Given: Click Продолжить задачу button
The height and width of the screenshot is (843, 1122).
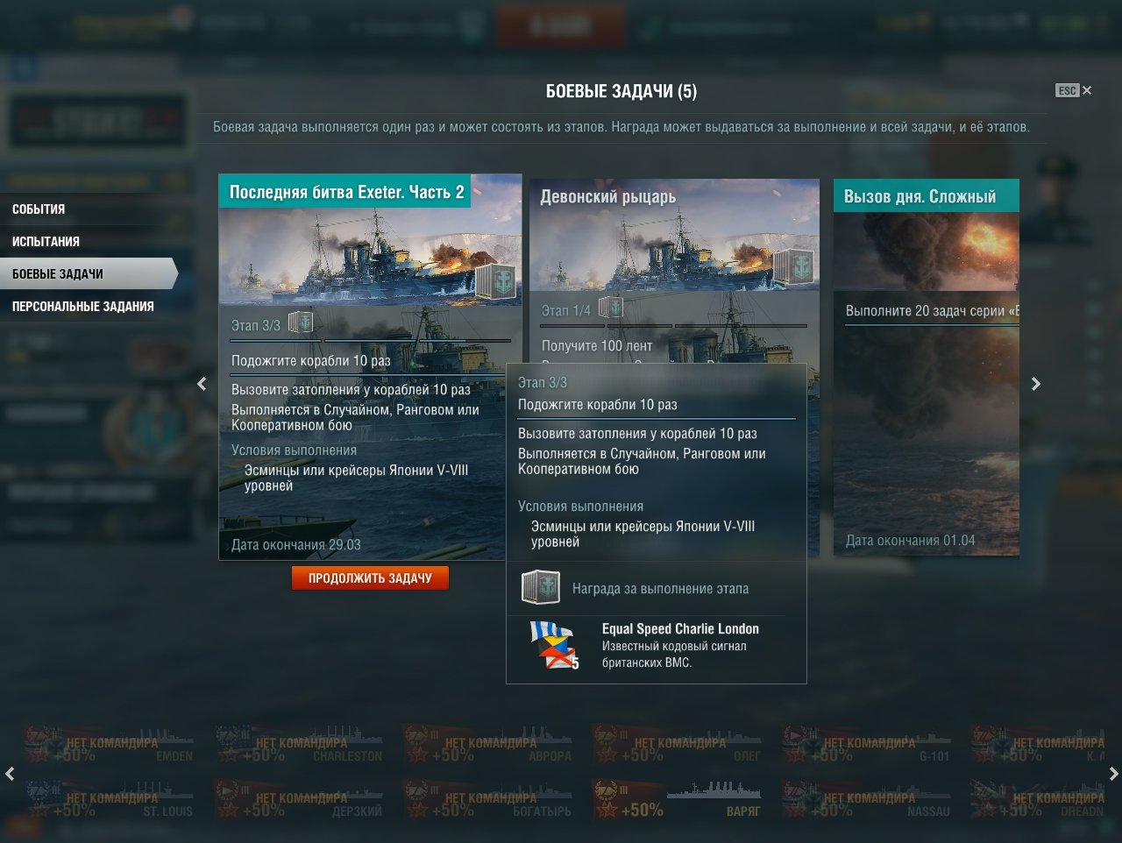Looking at the screenshot, I should coord(370,578).
